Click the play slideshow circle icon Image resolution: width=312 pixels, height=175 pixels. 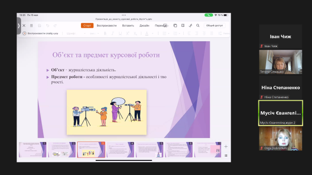tap(24, 34)
